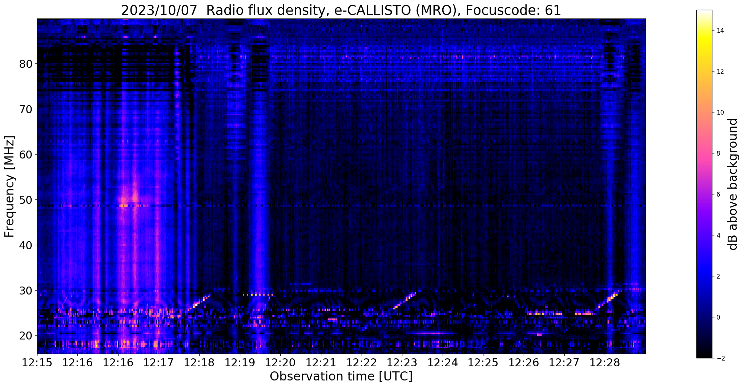Viewport: 744px width, 387px height.
Task: Click the "dB above background" colorbar label
Action: [733, 184]
